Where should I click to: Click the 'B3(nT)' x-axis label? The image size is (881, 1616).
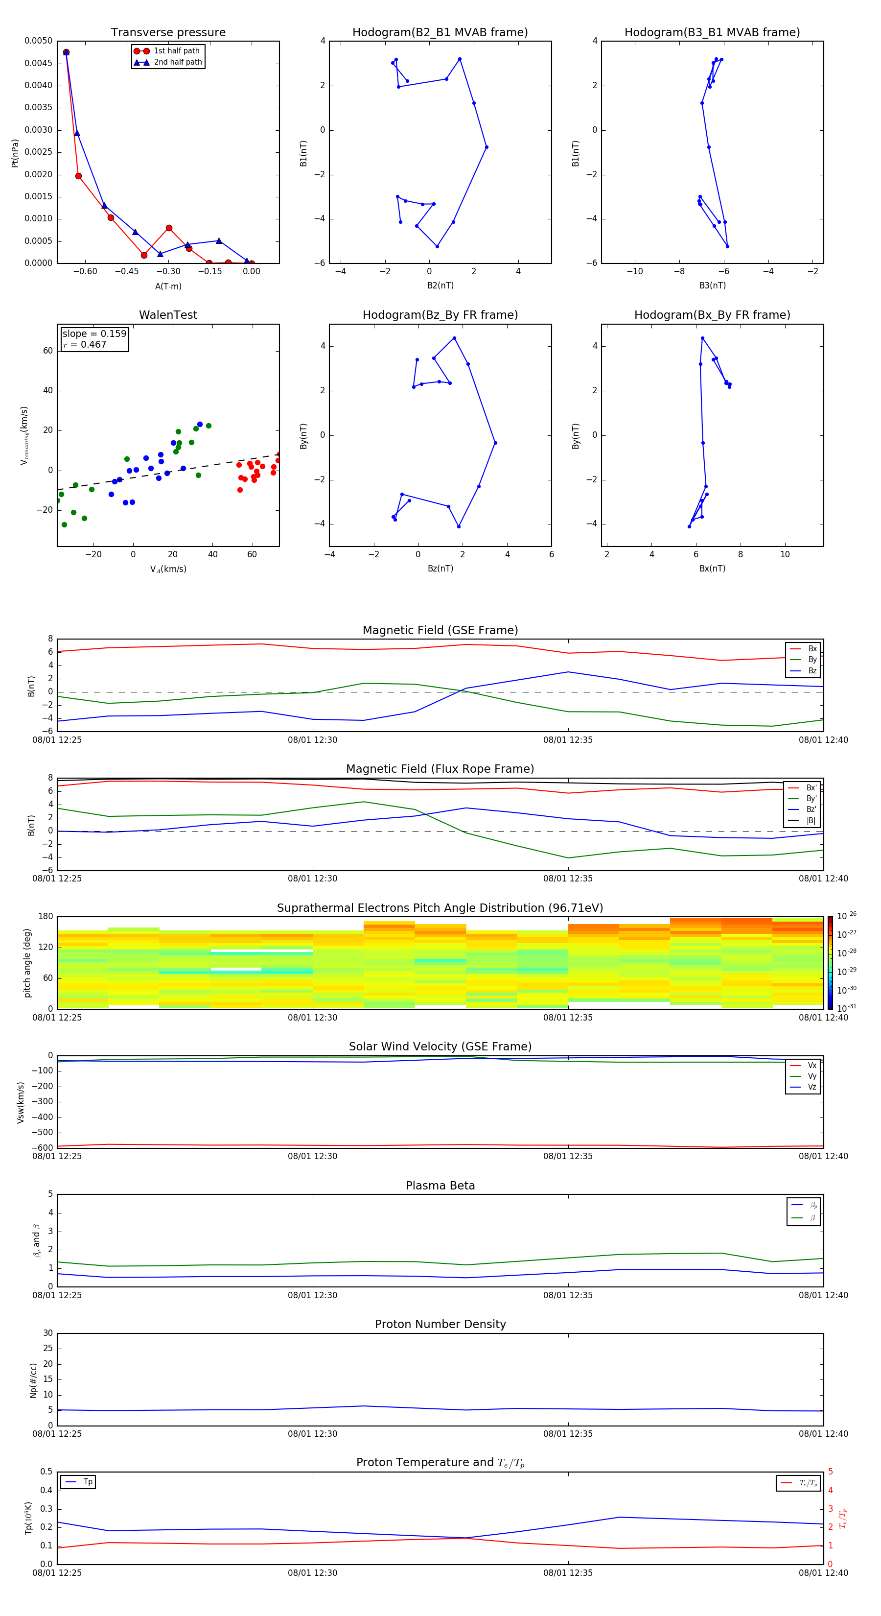tap(712, 285)
